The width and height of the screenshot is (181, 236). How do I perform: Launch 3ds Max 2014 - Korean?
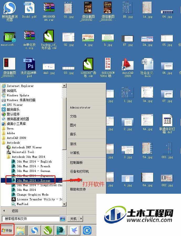(x=33, y=180)
